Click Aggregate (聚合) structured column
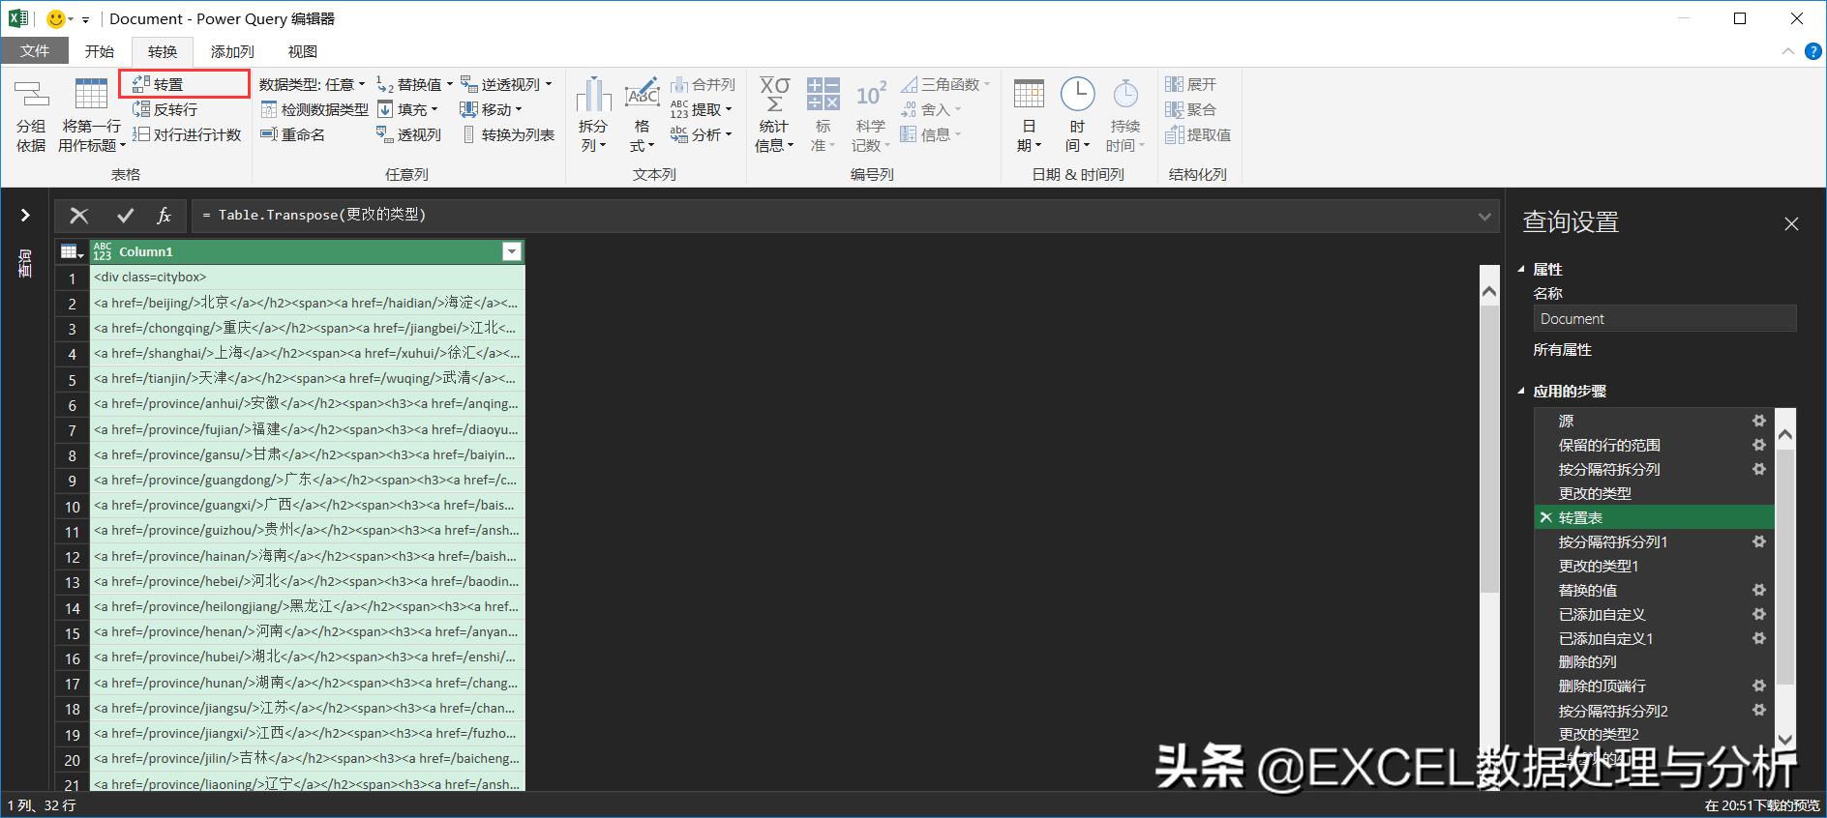This screenshot has width=1827, height=818. pyautogui.click(x=1191, y=109)
